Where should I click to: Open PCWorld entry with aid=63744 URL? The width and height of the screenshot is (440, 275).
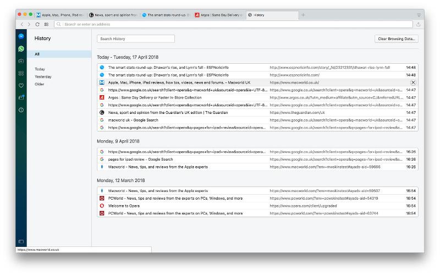(257, 213)
